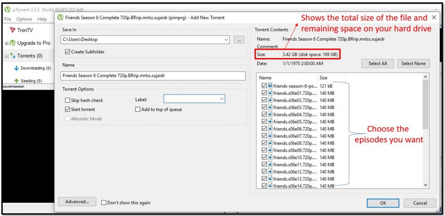Viewport: 445px width, 216px height.
Task: Click the scrollbar up arrow in file list
Action: [x=425, y=77]
